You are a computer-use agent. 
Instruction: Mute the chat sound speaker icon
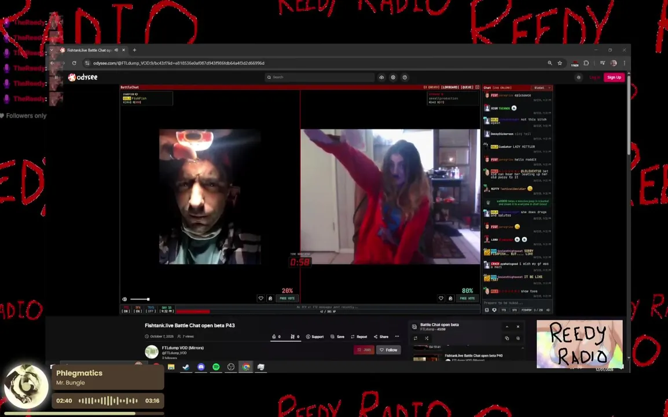(x=548, y=310)
